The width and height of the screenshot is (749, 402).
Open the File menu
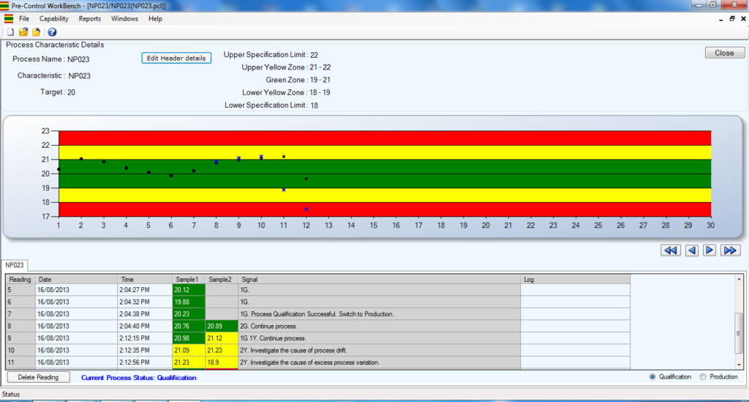[24, 18]
